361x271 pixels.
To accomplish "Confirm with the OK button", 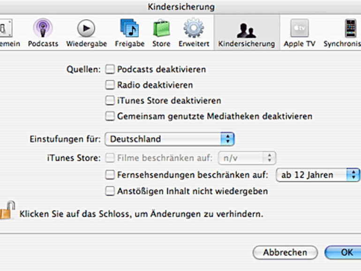I will point(343,252).
